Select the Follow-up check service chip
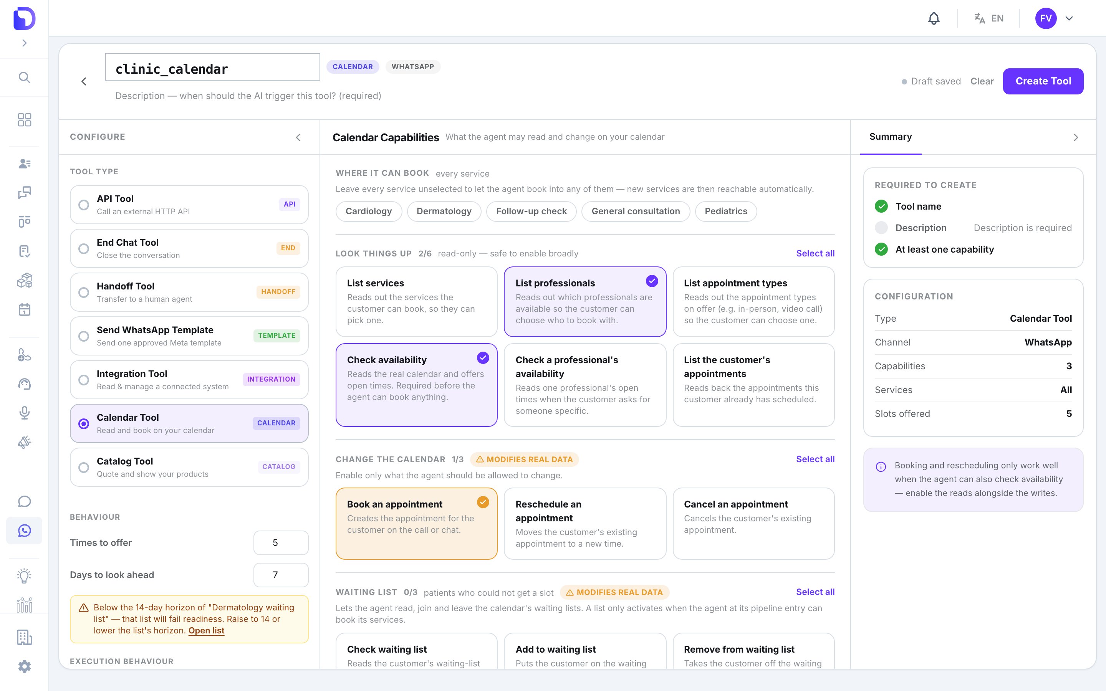 click(x=531, y=212)
